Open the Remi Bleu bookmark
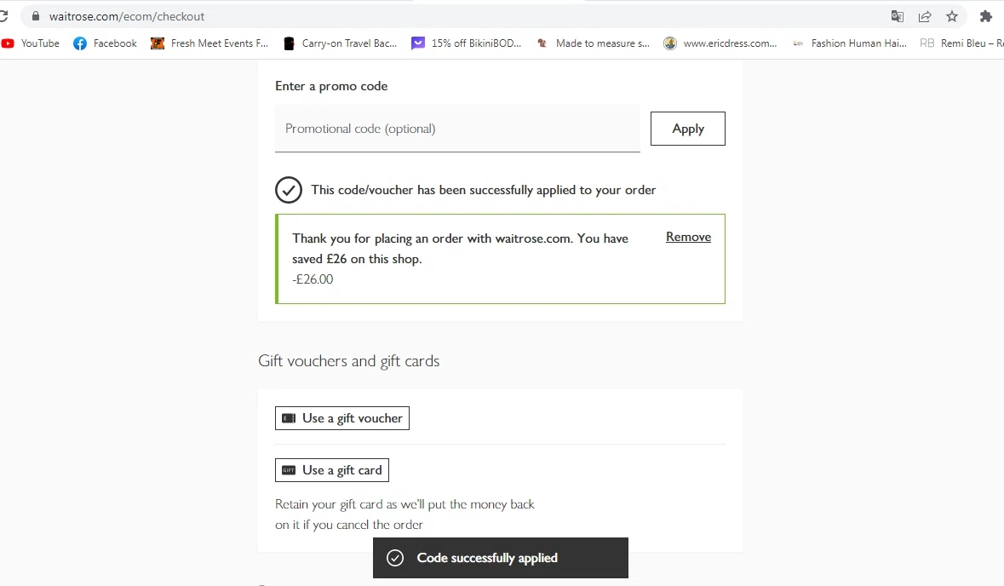Screen dimensions: 1004x586 tap(962, 43)
